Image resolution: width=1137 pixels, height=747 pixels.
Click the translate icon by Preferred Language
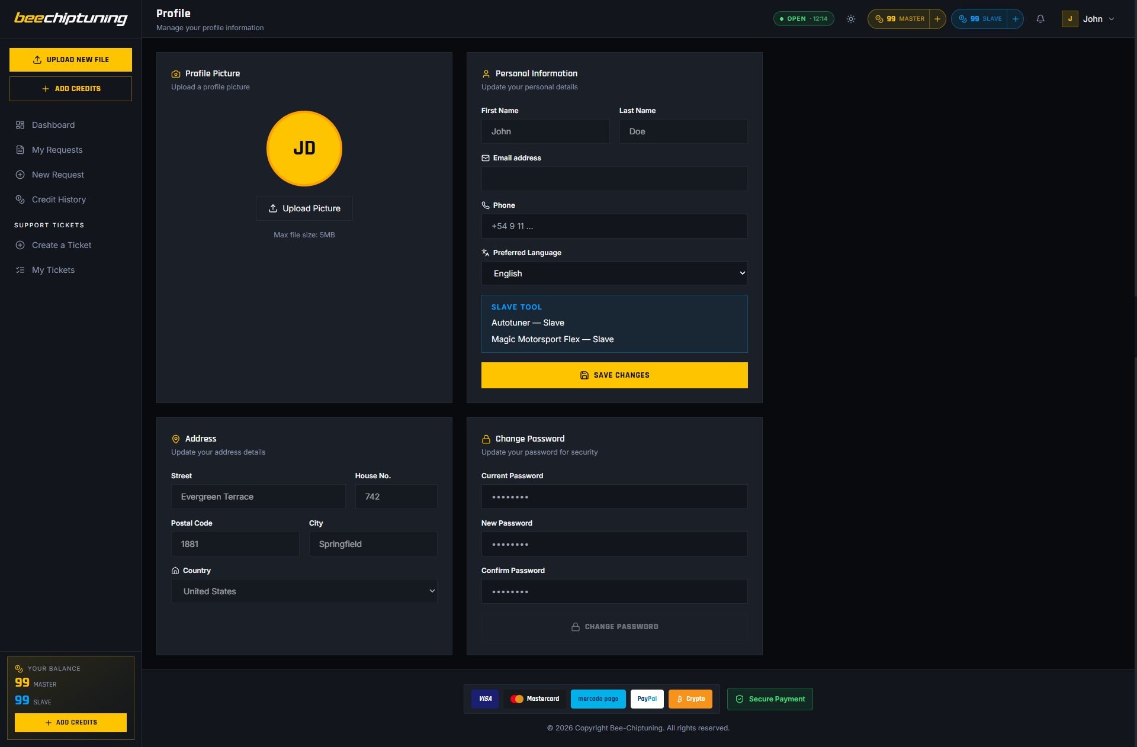coord(486,253)
